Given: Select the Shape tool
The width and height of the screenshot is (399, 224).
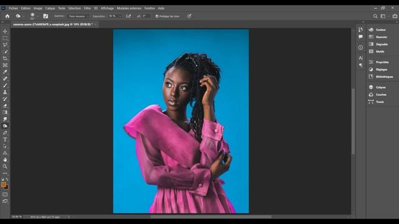Looking at the screenshot, I should [x=5, y=153].
